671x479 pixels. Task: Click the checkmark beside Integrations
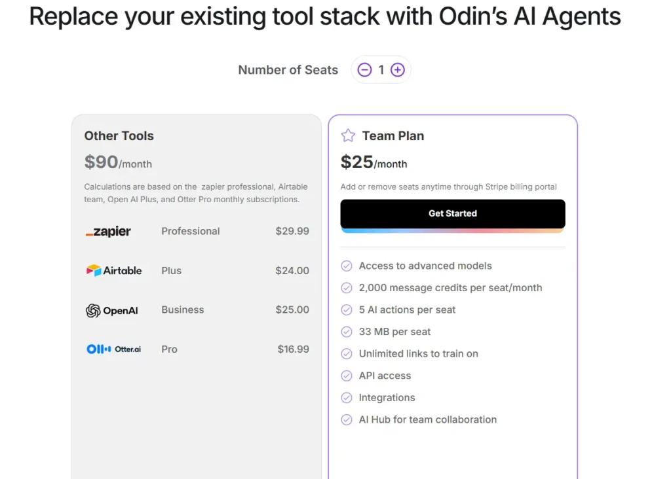point(347,398)
